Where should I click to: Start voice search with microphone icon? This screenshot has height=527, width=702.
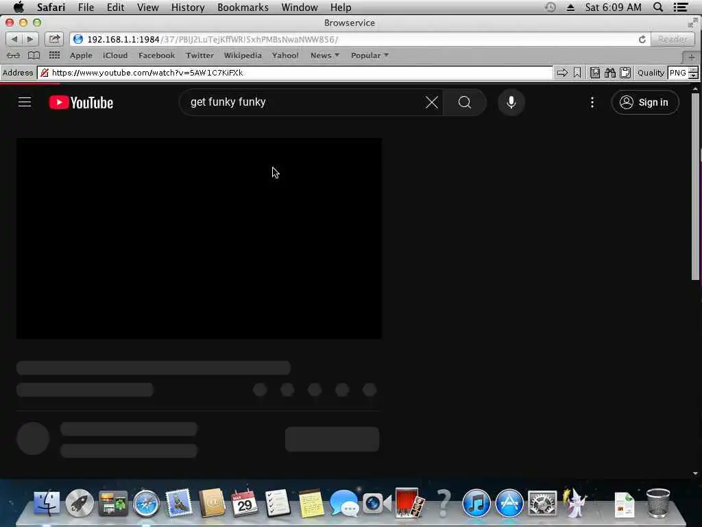(511, 102)
